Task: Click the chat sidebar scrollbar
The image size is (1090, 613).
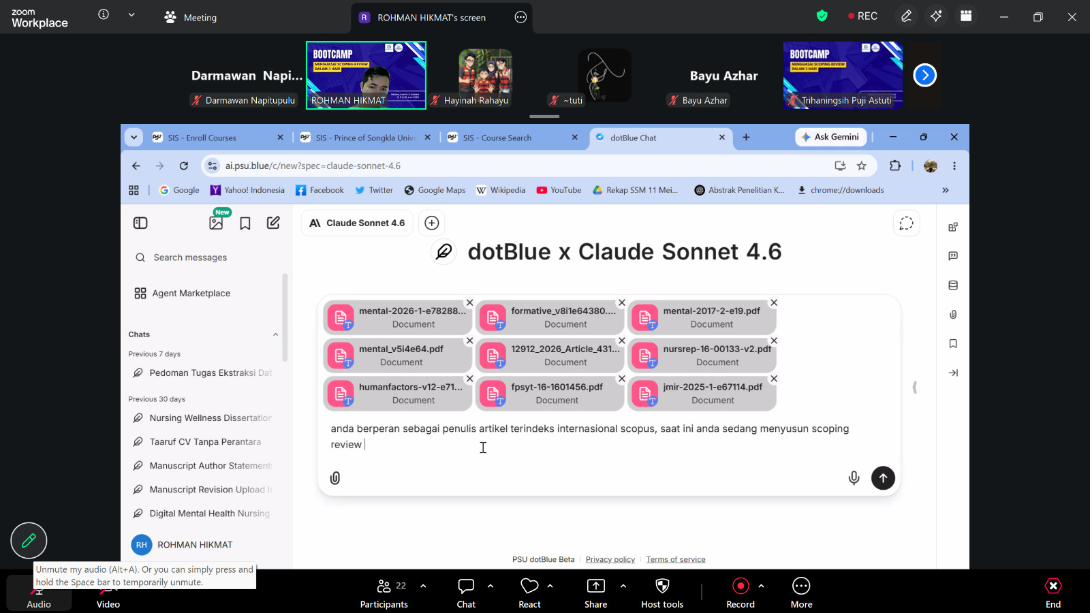Action: [x=285, y=317]
